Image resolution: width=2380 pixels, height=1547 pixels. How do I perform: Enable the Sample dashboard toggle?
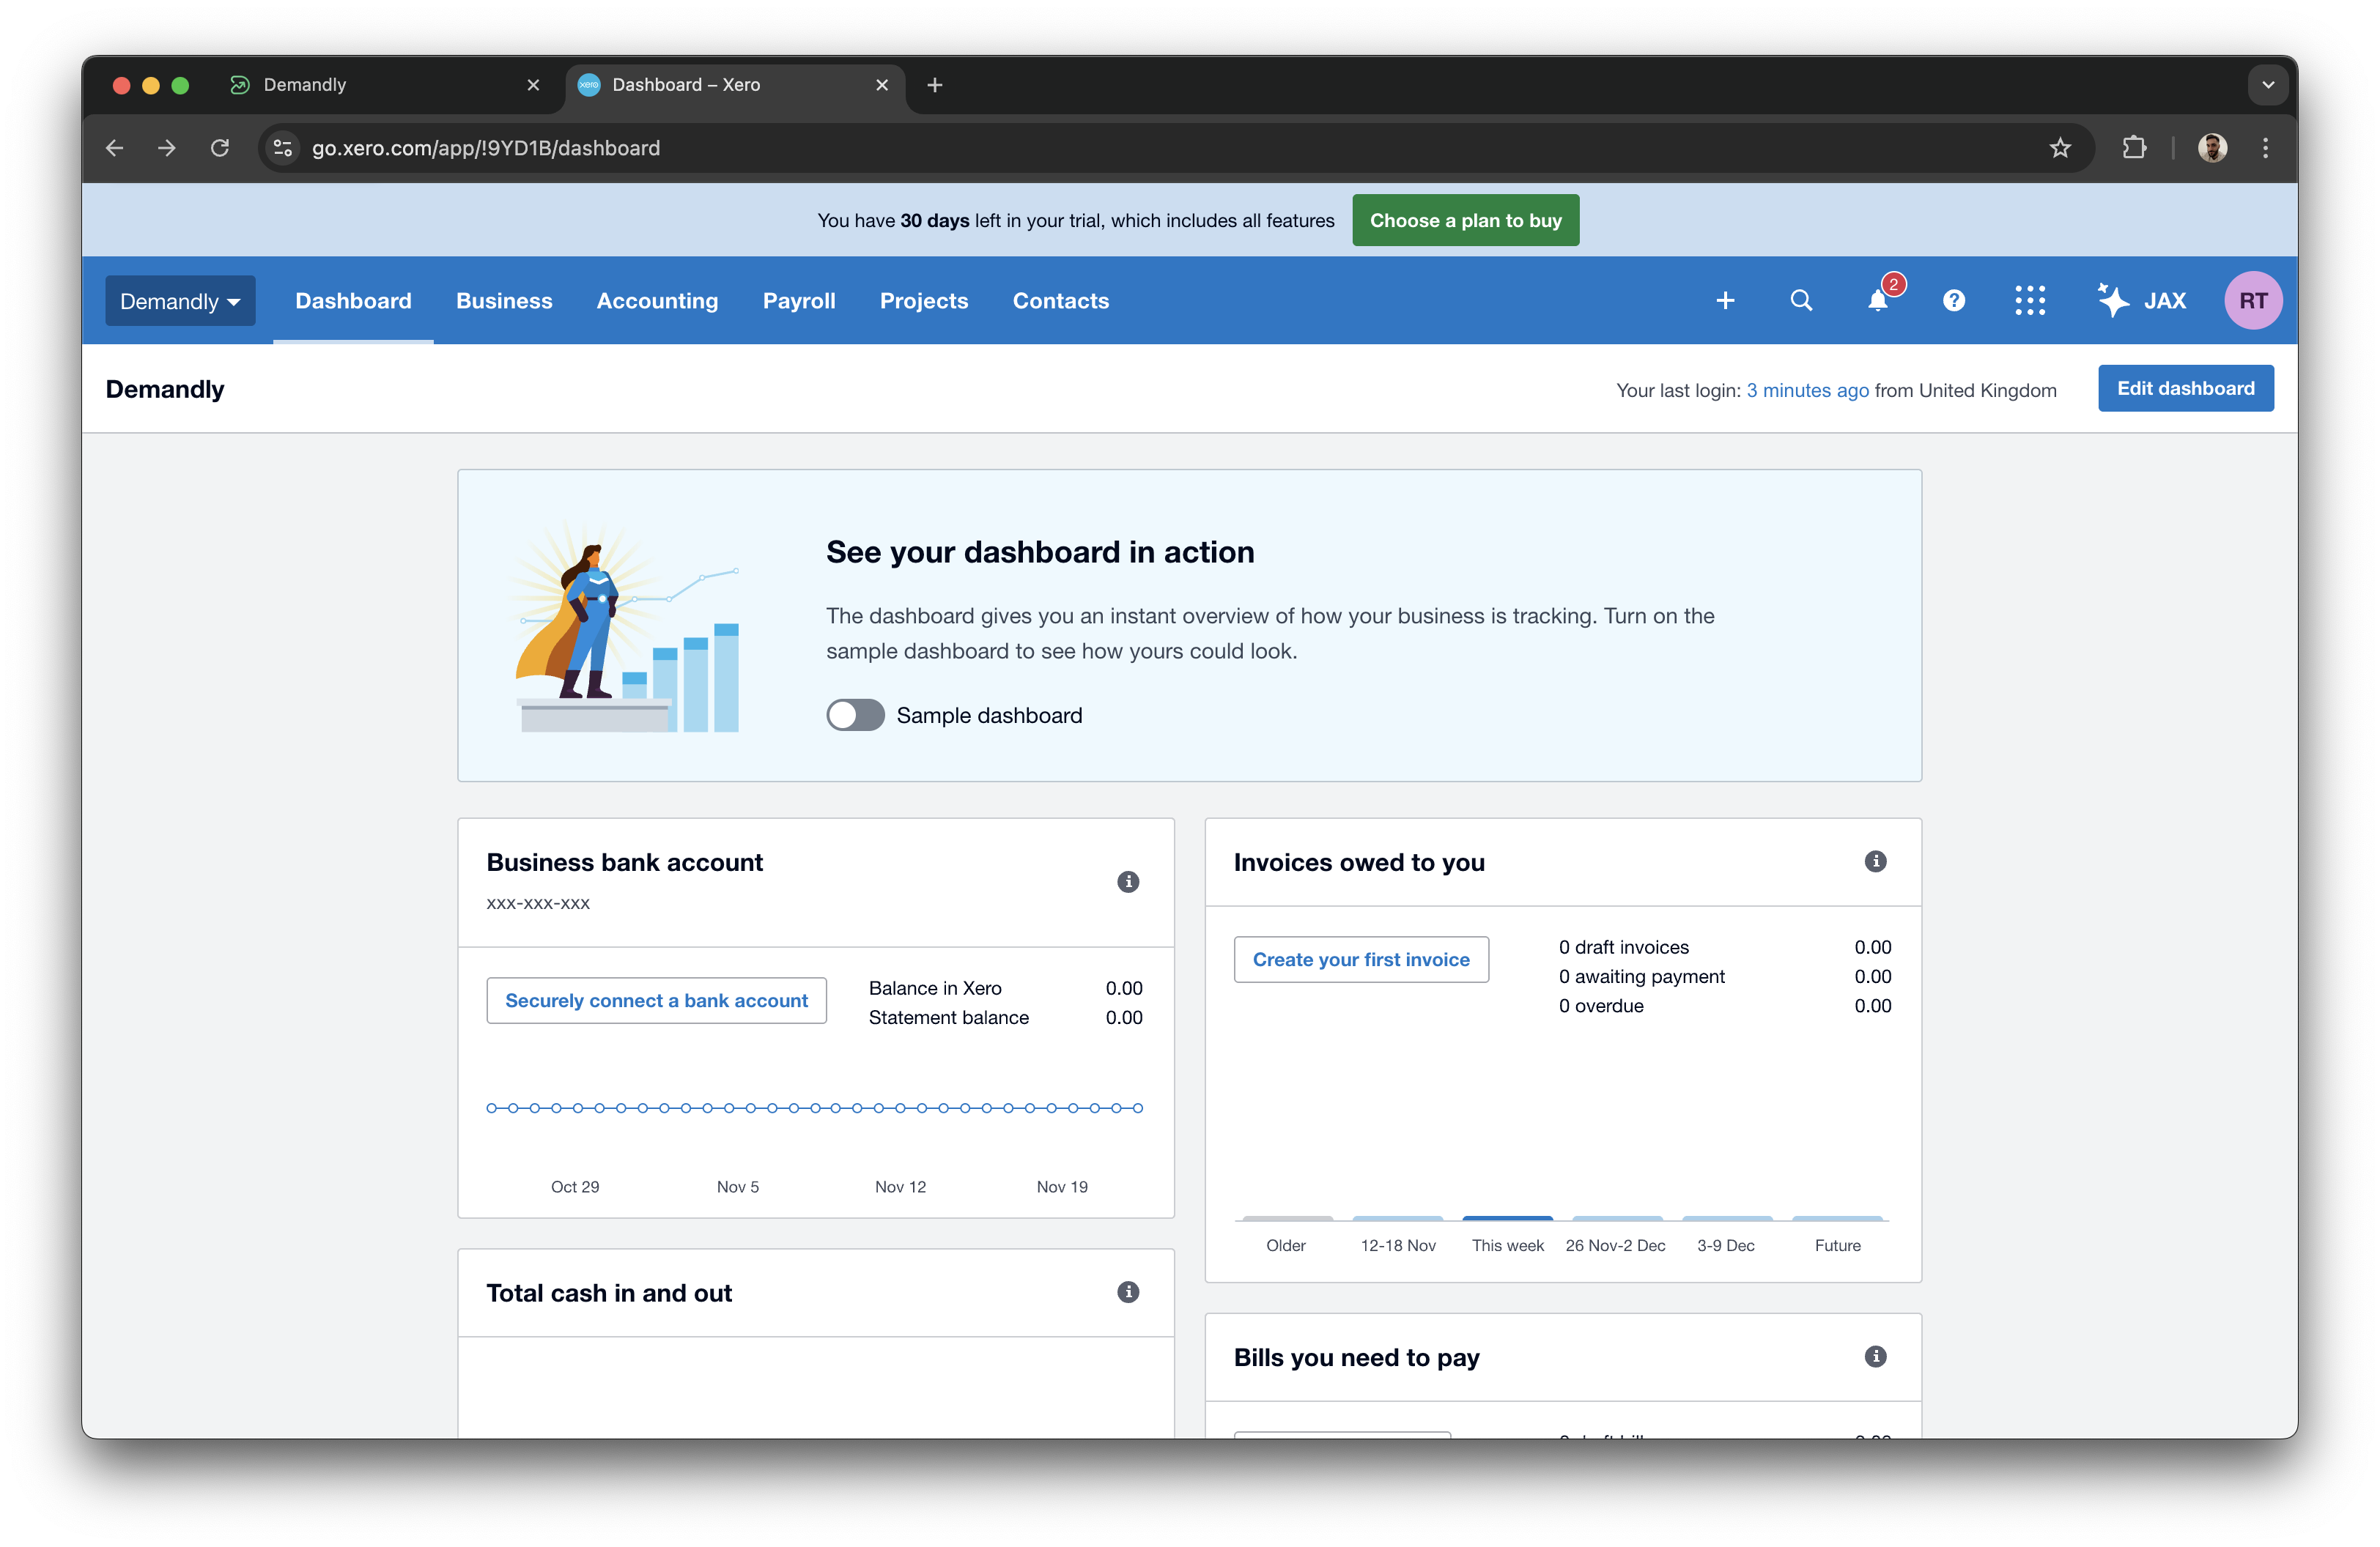click(855, 715)
